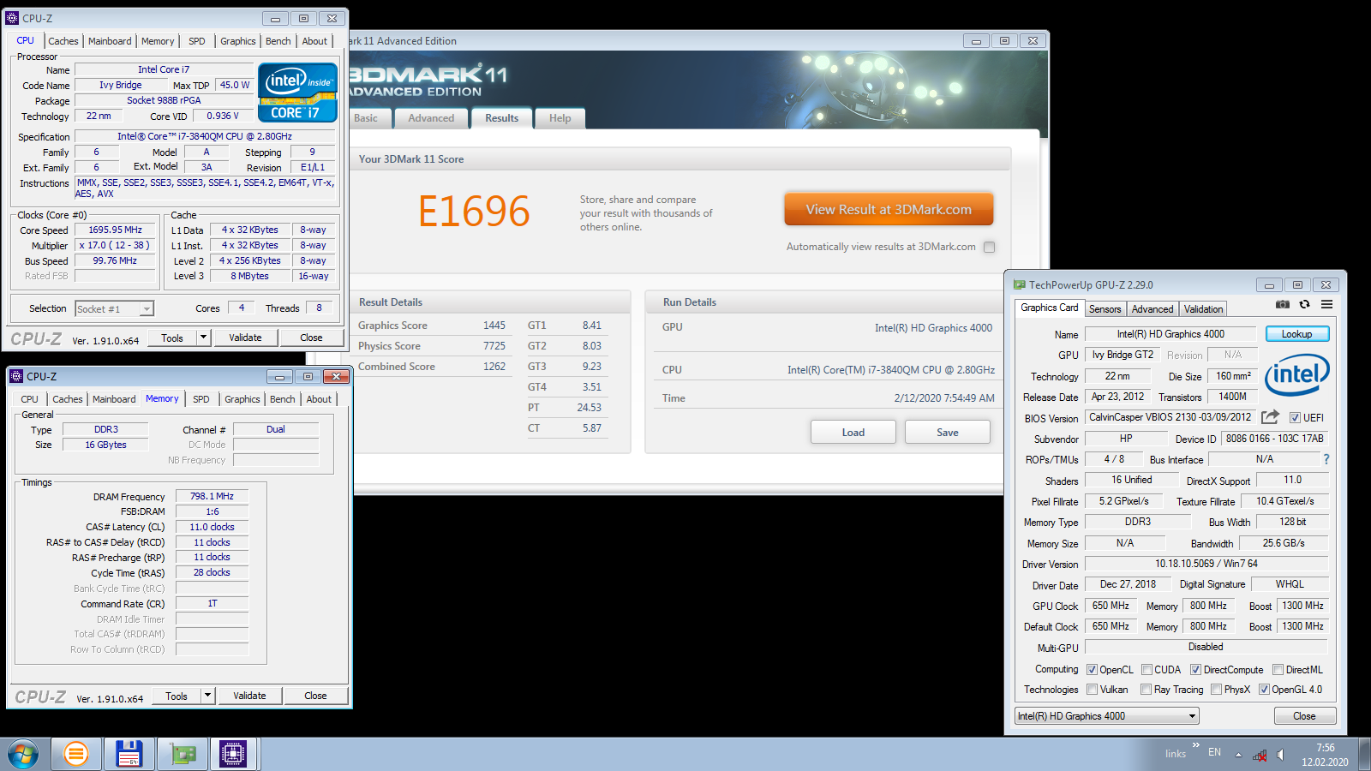Toggle the CUDA checkbox
Viewport: 1371px width, 771px height.
click(1146, 670)
